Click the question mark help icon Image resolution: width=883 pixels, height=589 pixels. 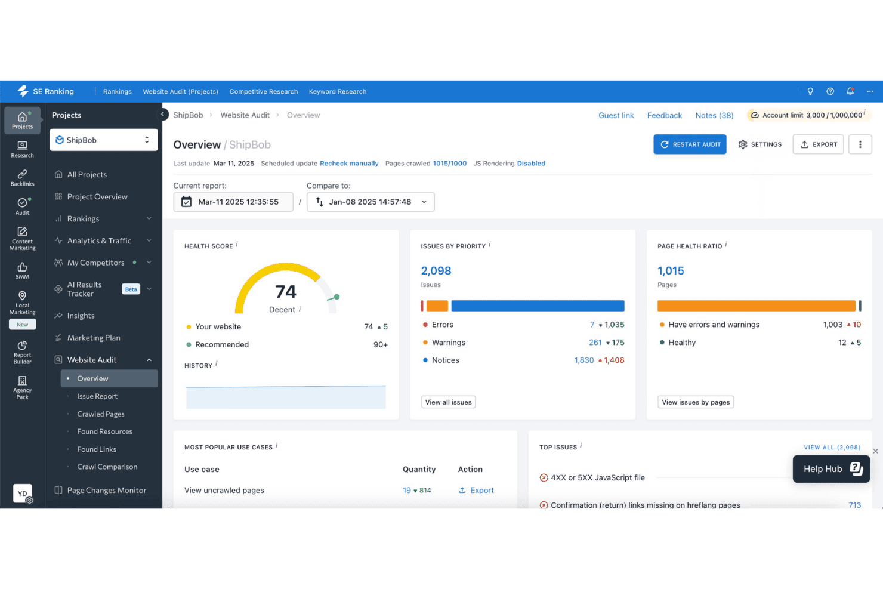pyautogui.click(x=830, y=91)
